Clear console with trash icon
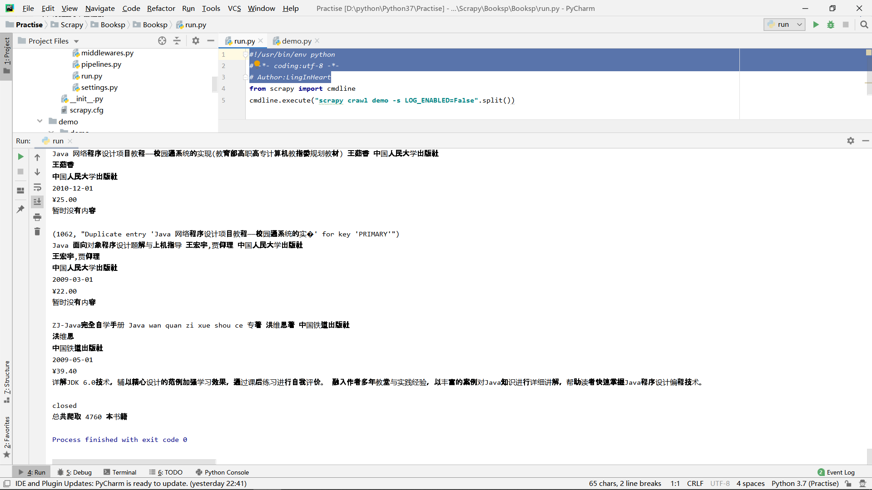Image resolution: width=872 pixels, height=490 pixels. pyautogui.click(x=37, y=232)
